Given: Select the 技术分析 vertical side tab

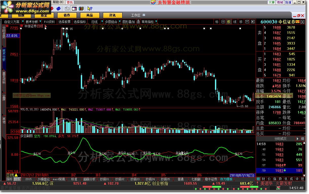Looking at the screenshot, I should [x=4, y=55].
